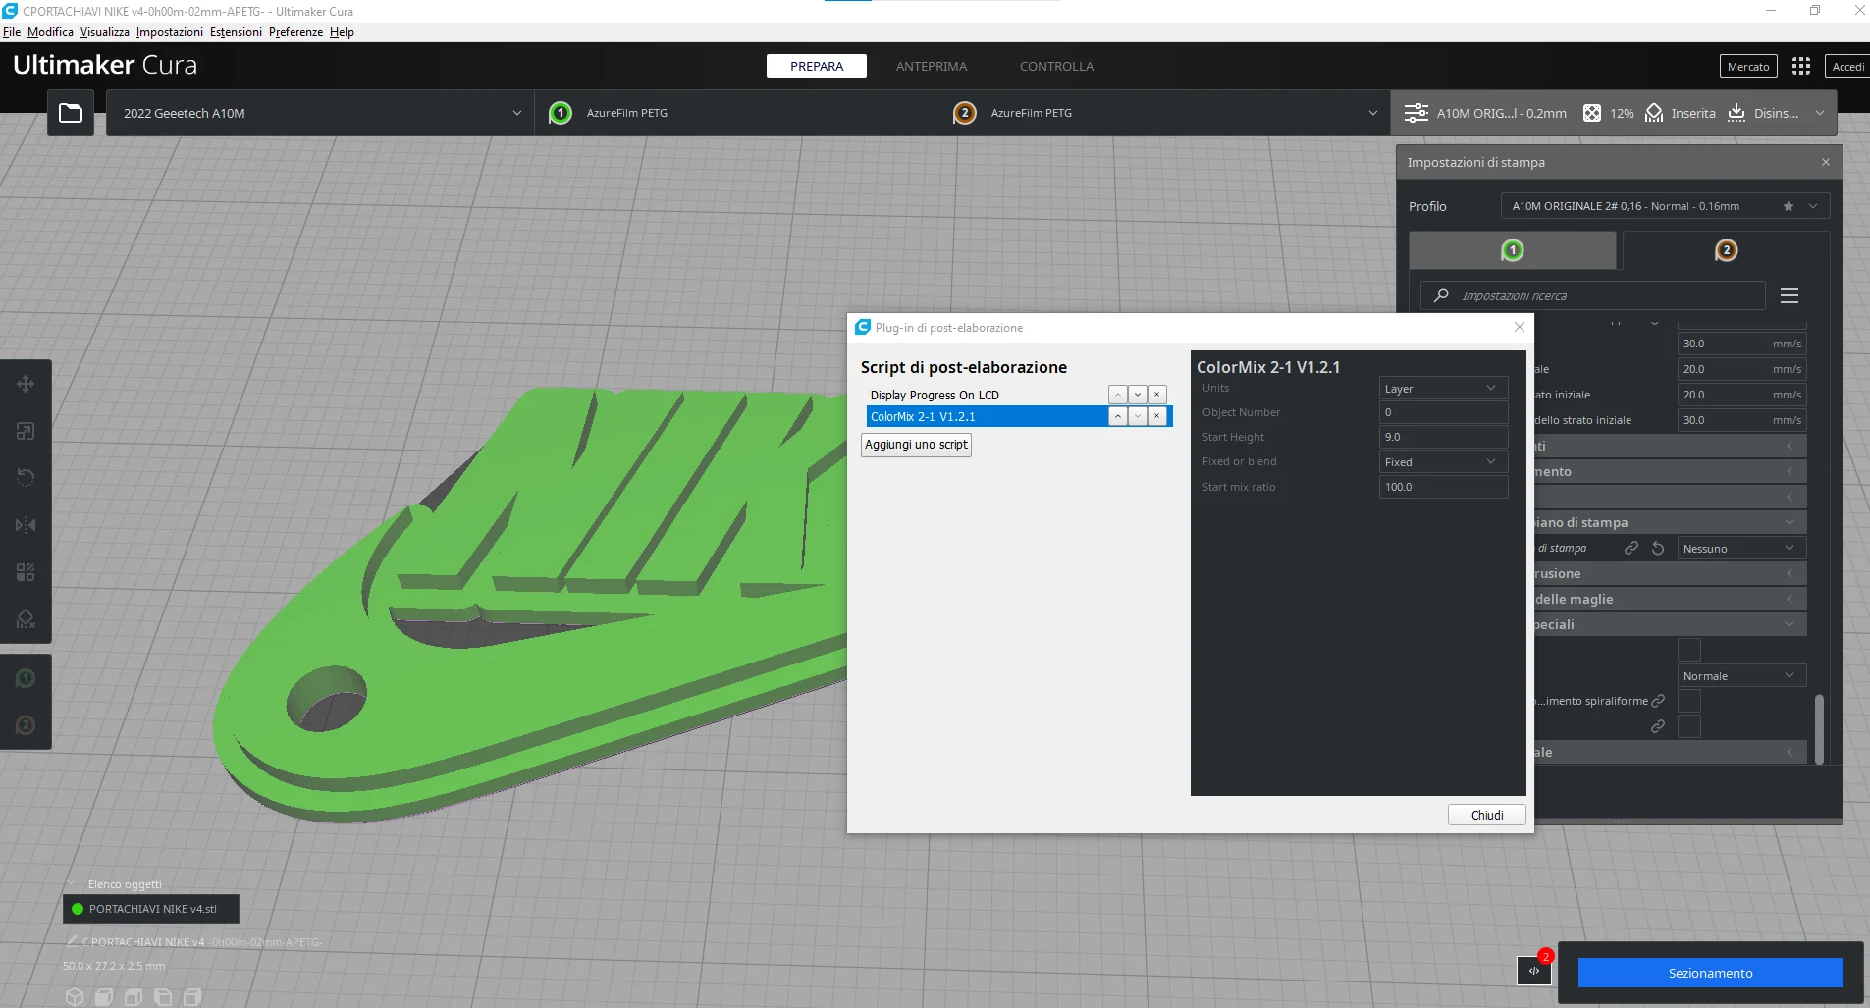Open the Fixed or blend dropdown
Viewport: 1870px width, 1008px height.
[x=1443, y=462]
